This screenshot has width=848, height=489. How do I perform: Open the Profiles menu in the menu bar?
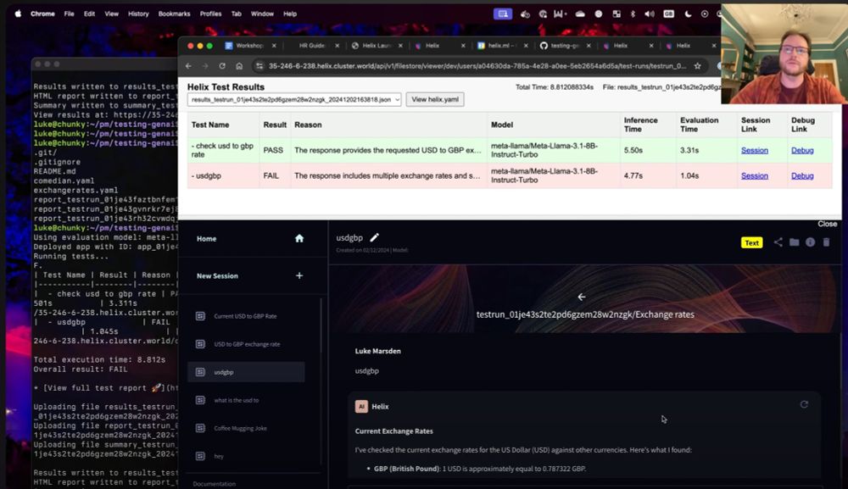(211, 14)
